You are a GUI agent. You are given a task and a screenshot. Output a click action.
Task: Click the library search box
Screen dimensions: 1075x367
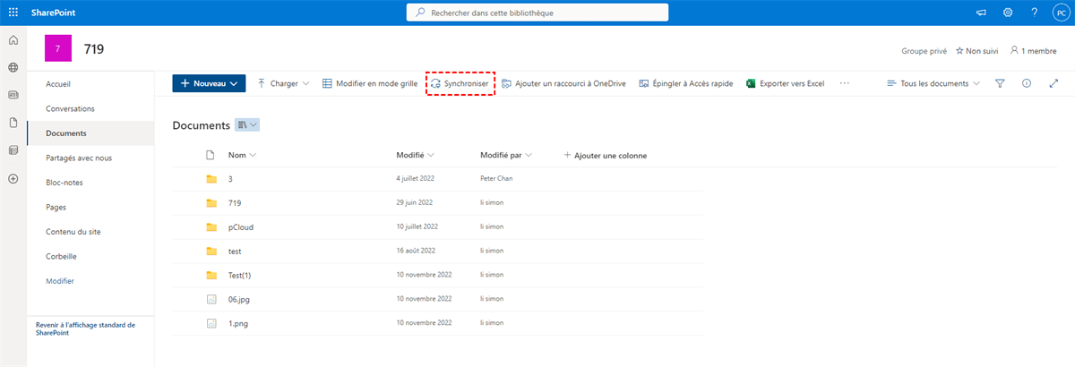tap(537, 13)
